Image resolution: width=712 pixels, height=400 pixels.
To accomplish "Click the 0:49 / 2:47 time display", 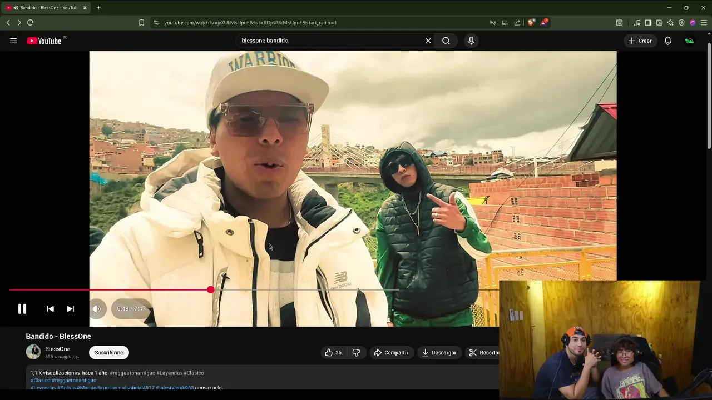I will 131,309.
